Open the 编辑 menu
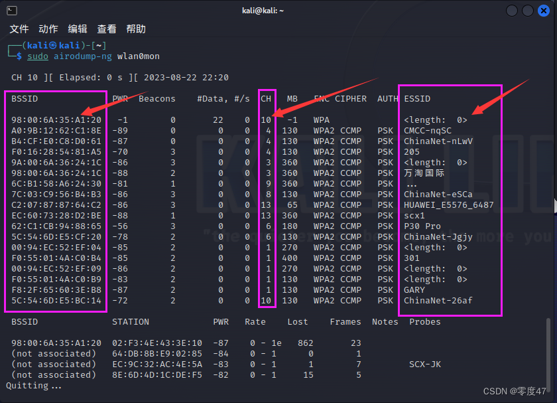557x403 pixels. pyautogui.click(x=78, y=29)
